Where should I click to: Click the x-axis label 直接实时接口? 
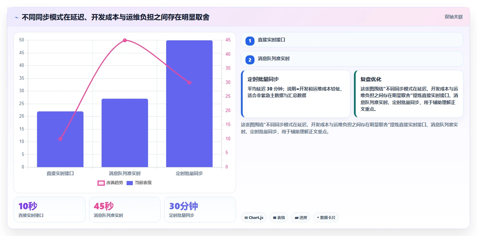pyautogui.click(x=60, y=173)
